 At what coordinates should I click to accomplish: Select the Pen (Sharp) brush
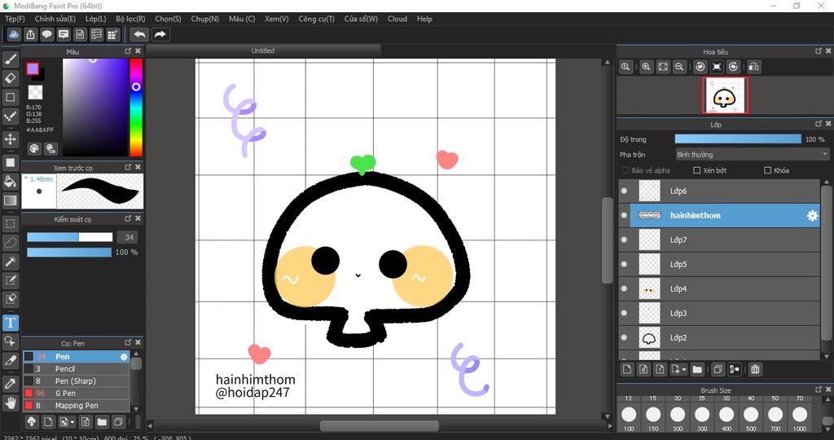click(76, 381)
